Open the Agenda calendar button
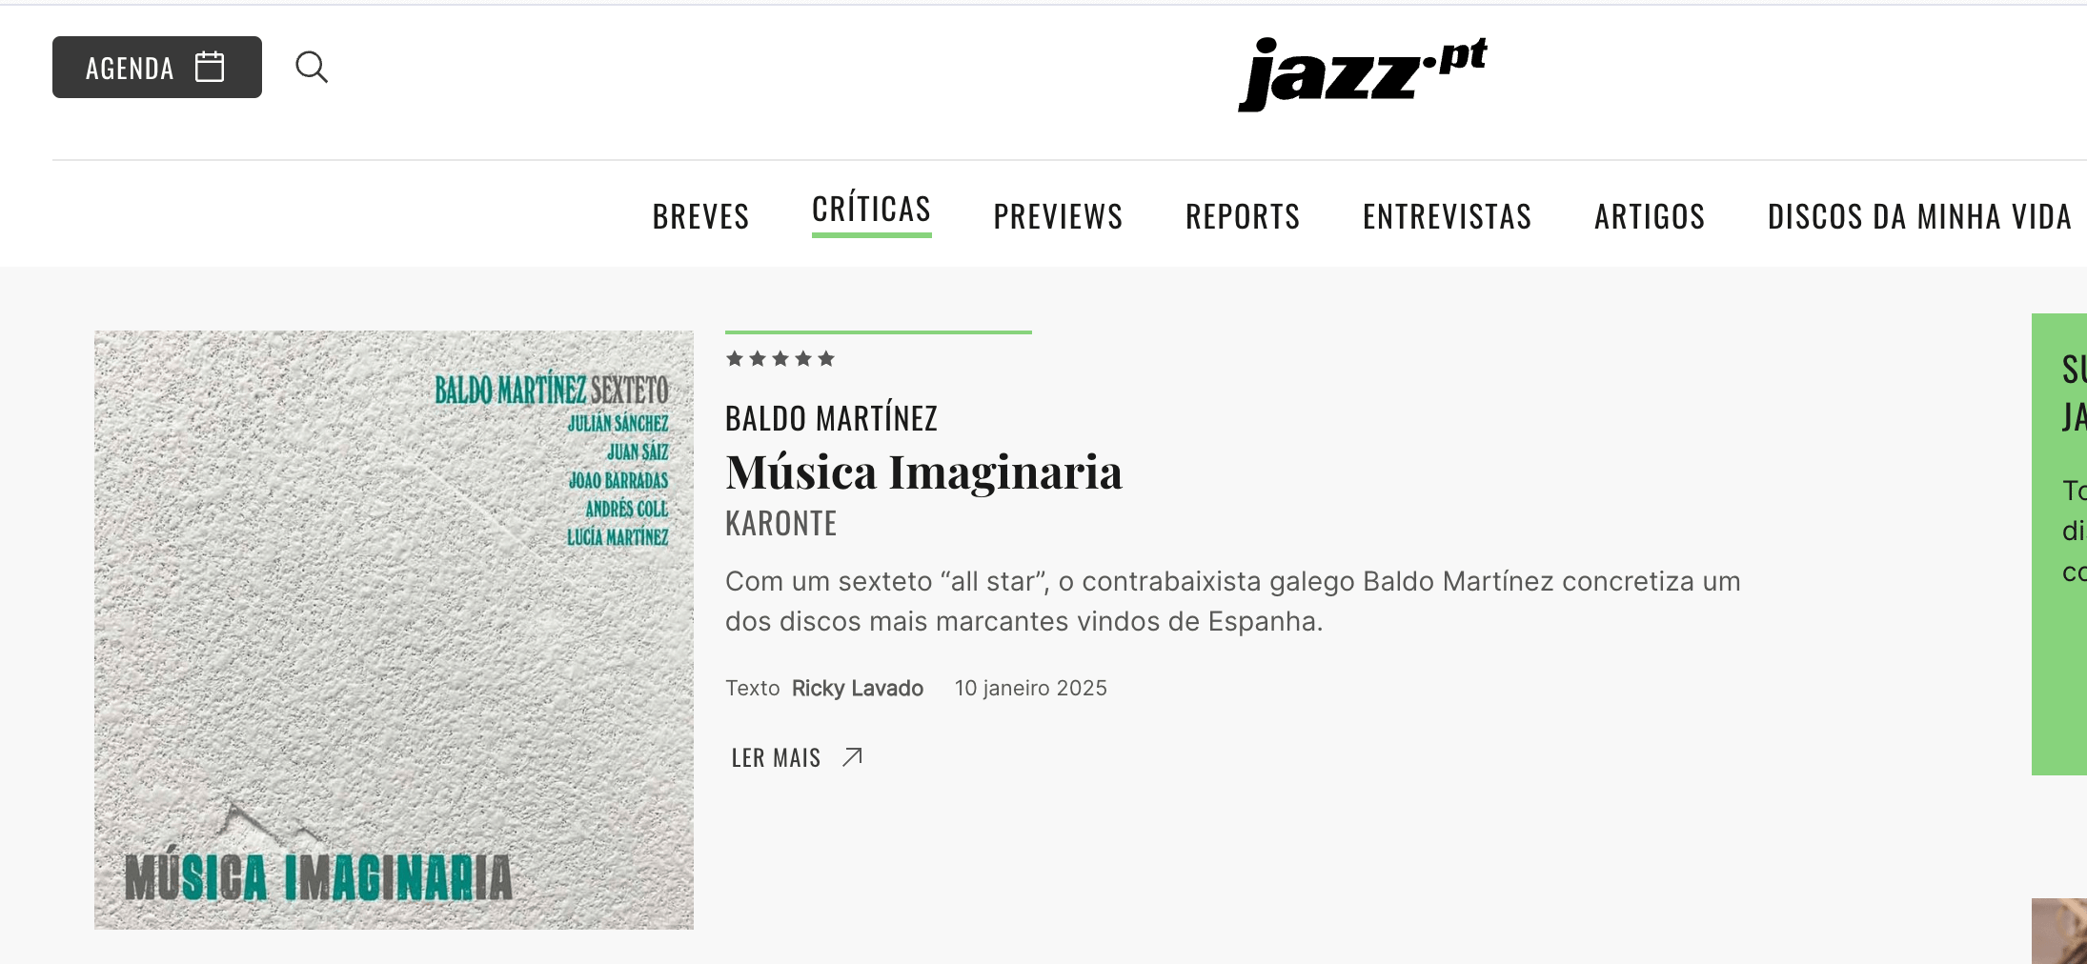 coord(157,68)
